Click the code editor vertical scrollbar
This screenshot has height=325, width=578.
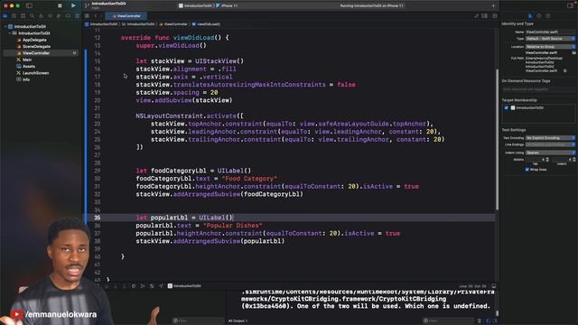pyautogui.click(x=497, y=140)
